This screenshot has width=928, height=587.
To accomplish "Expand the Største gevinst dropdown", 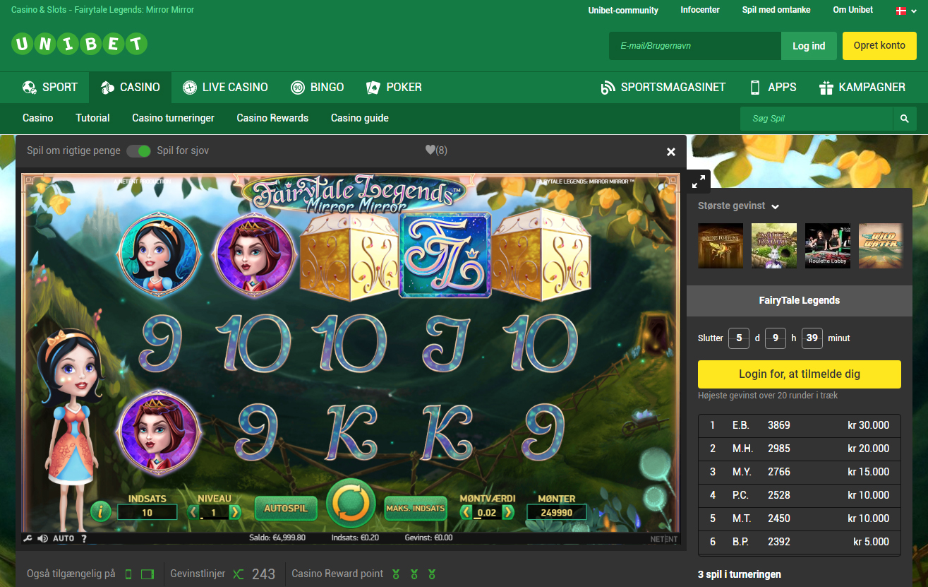I will click(x=775, y=206).
